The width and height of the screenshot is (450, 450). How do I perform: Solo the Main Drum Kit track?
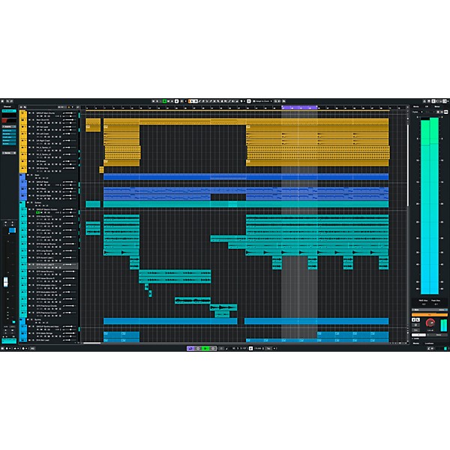(x=33, y=120)
